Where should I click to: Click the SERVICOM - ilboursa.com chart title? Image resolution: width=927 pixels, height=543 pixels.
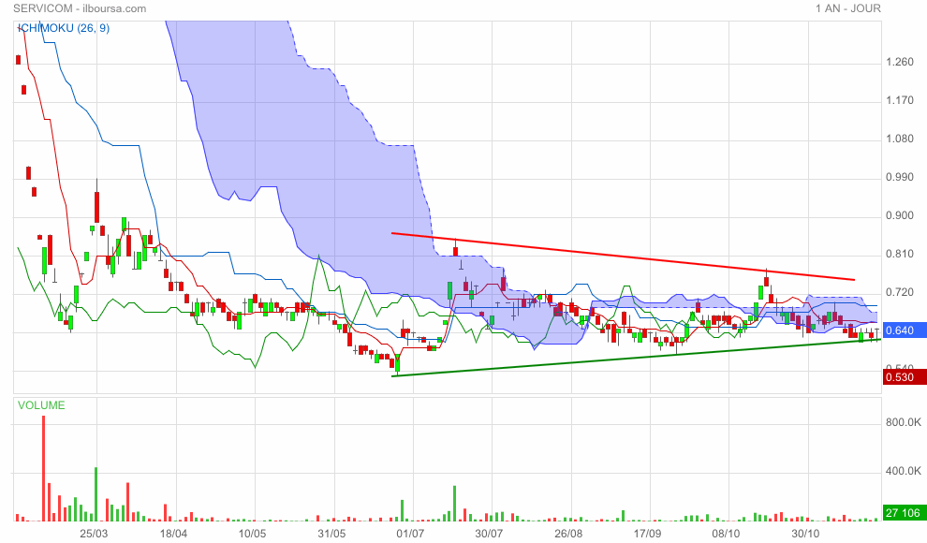click(80, 8)
